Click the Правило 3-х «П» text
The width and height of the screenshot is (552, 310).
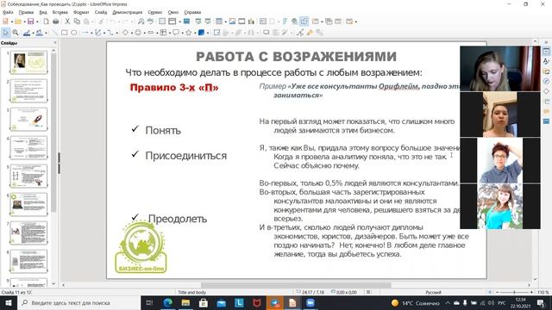174,88
